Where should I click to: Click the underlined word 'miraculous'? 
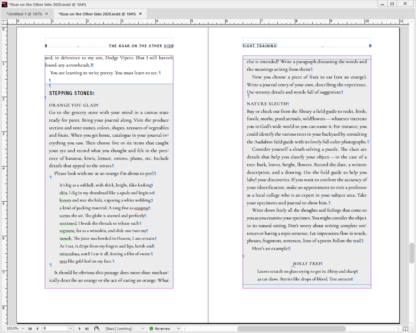tap(70, 254)
